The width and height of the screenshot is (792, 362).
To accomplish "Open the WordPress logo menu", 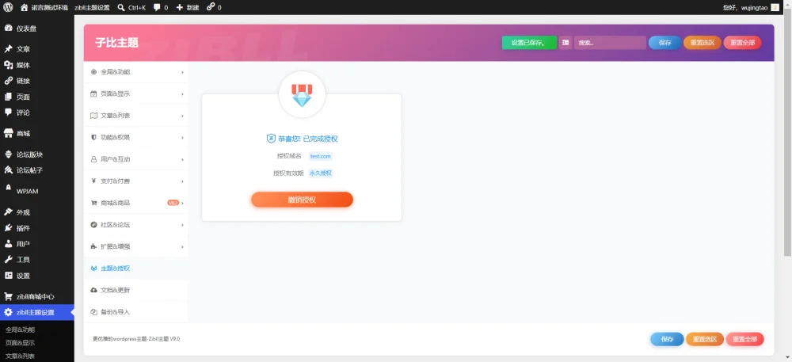I will click(8, 7).
